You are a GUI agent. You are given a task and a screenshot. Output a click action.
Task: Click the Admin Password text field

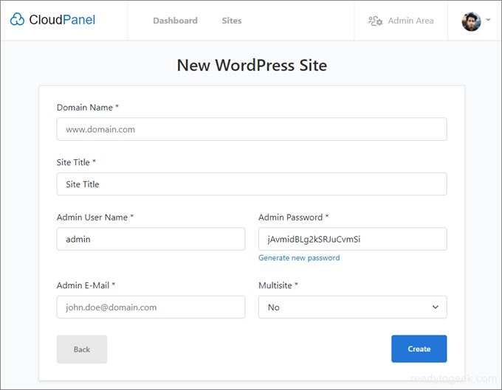pyautogui.click(x=352, y=239)
